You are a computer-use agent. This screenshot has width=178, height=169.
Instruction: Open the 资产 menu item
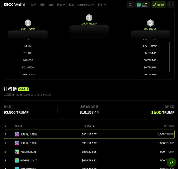pos(34,5)
